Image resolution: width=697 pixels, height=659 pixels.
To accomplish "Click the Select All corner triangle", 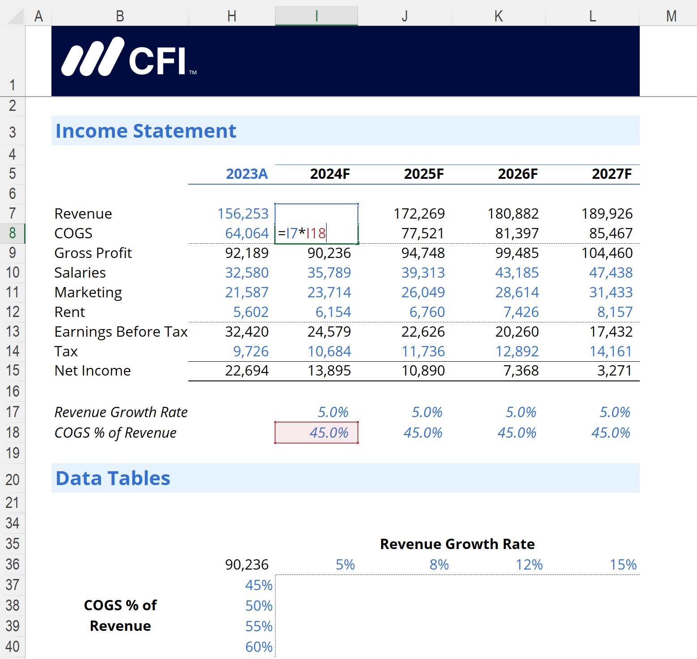I will pos(15,16).
